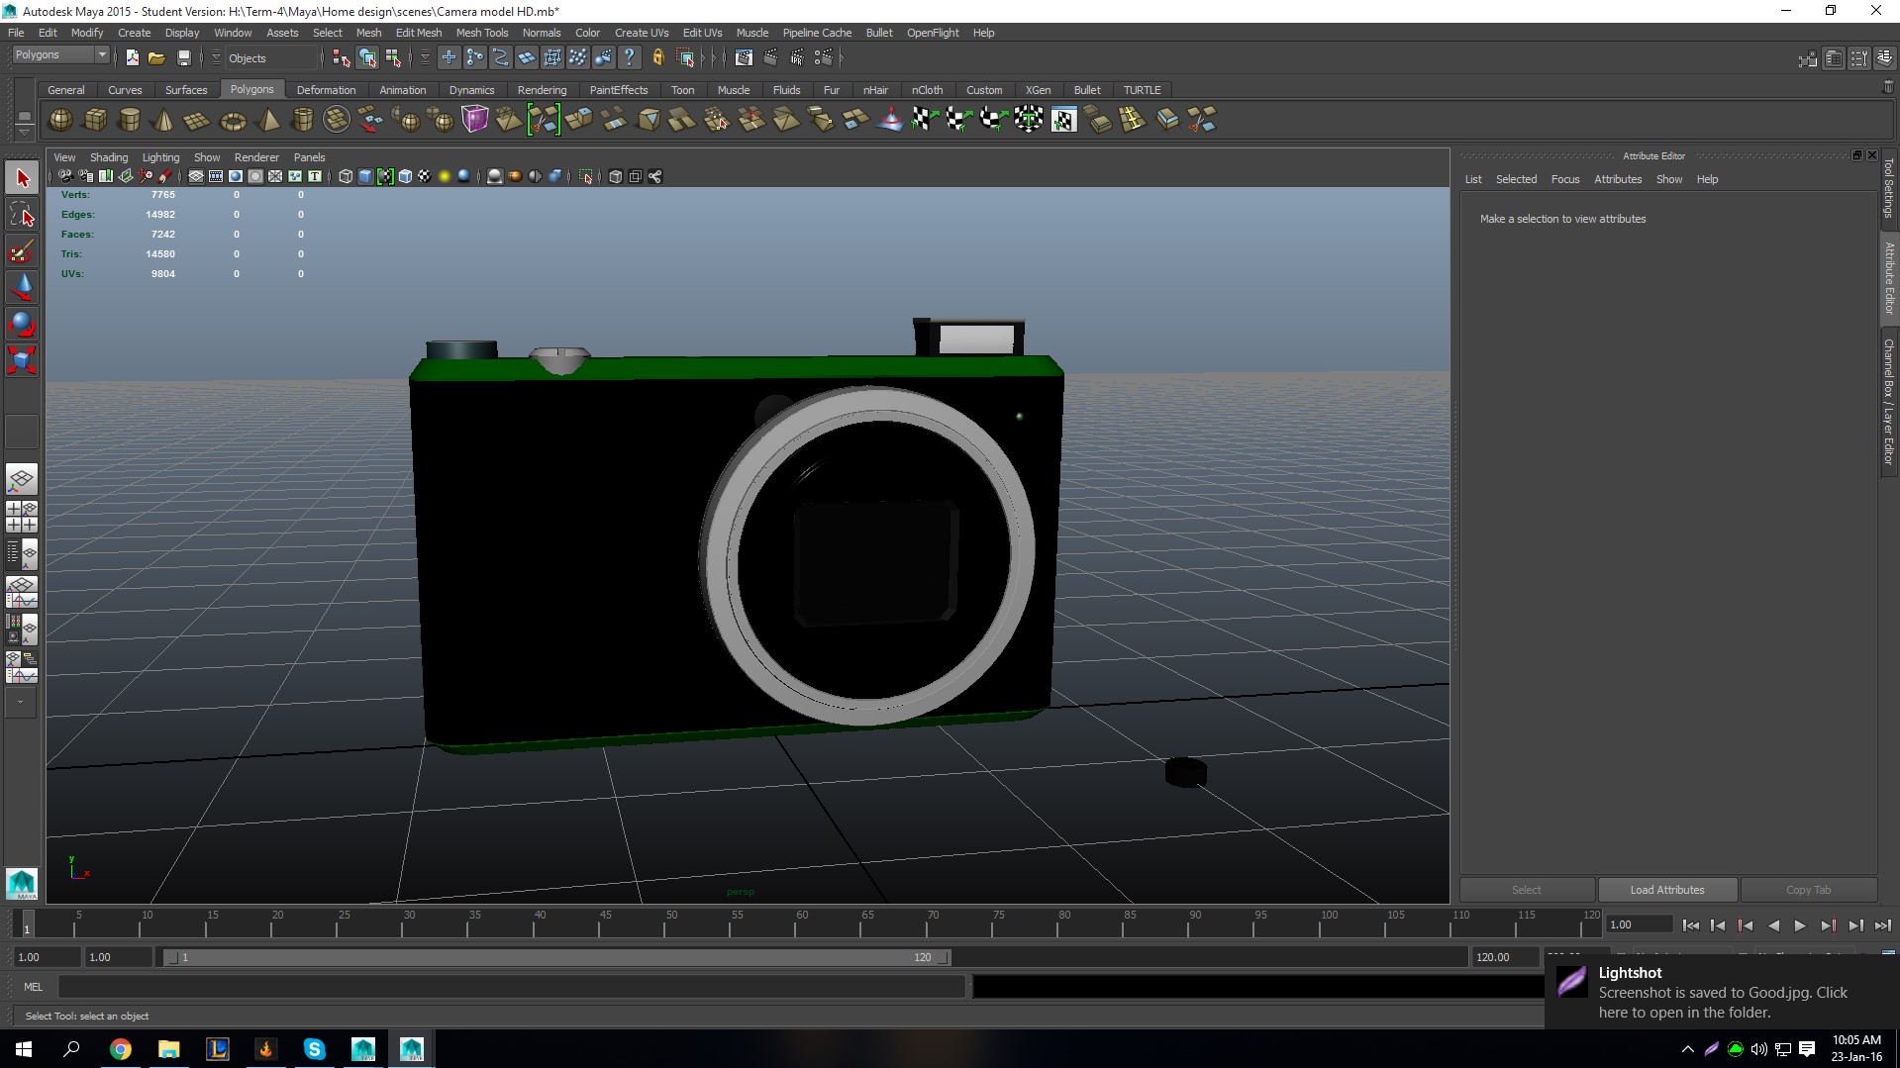Open the Polygons menu set dropdown
The height and width of the screenshot is (1068, 1900).
60,55
